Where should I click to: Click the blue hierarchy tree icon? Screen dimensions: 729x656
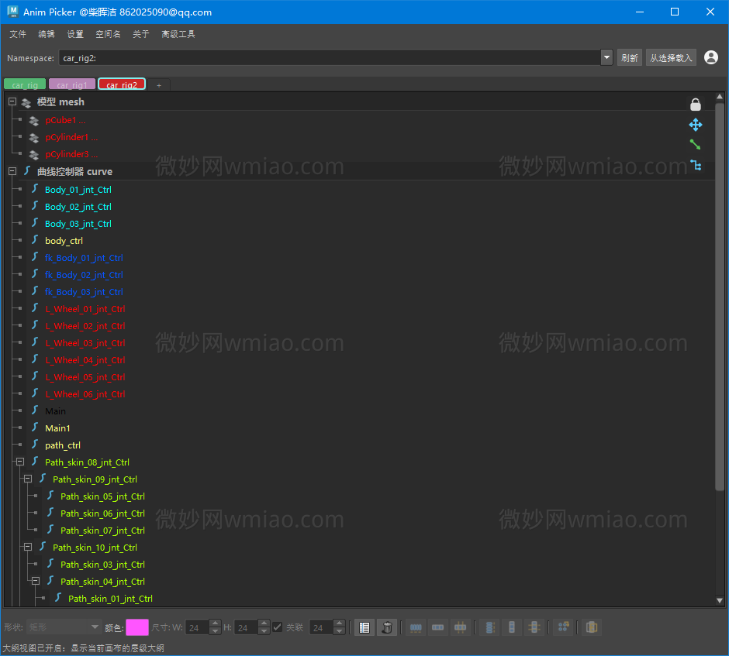(696, 165)
